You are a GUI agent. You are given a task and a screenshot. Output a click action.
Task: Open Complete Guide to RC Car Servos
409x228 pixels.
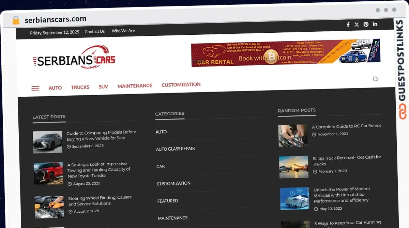pos(347,126)
